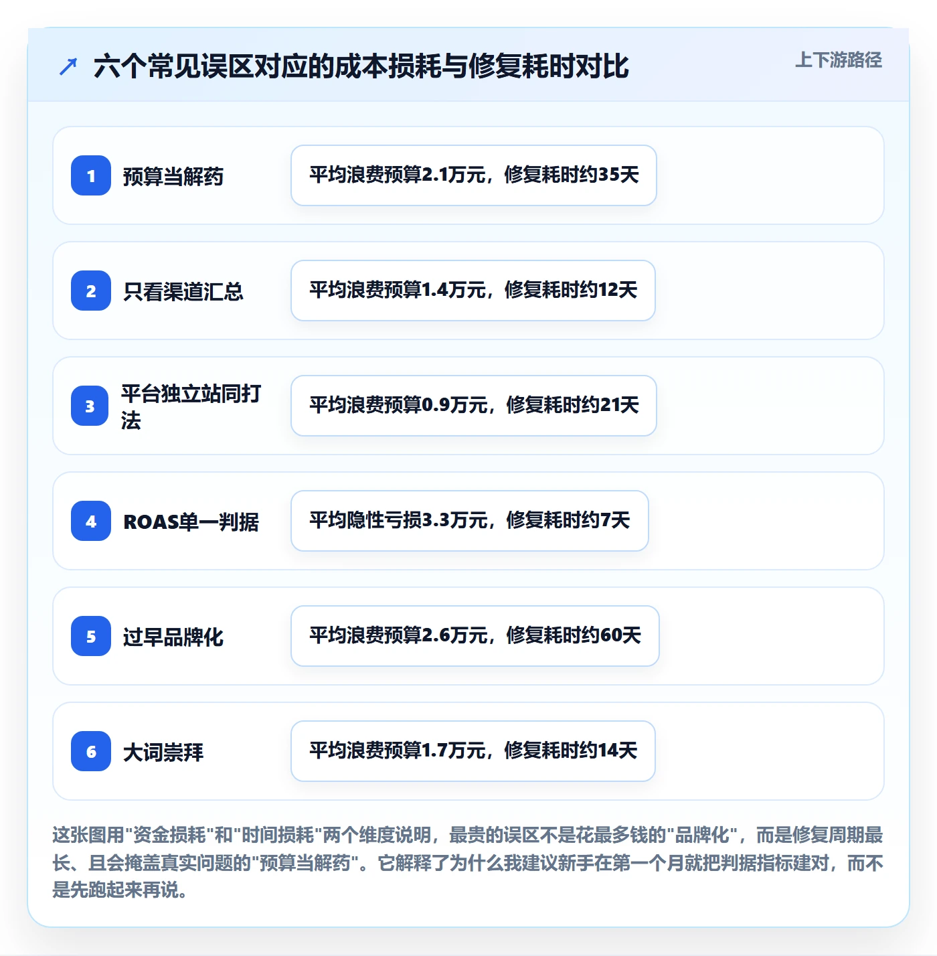Click the arrow icon beside the title

(68, 66)
